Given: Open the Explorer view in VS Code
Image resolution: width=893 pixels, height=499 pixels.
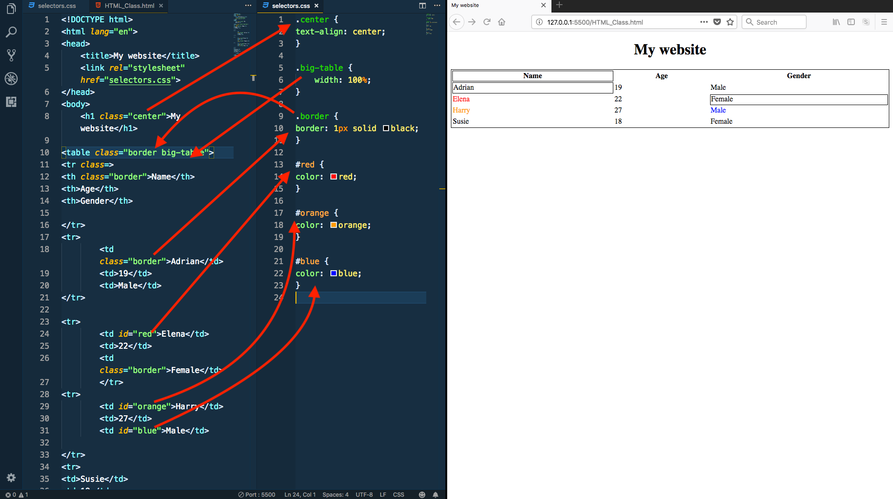Looking at the screenshot, I should (x=11, y=9).
